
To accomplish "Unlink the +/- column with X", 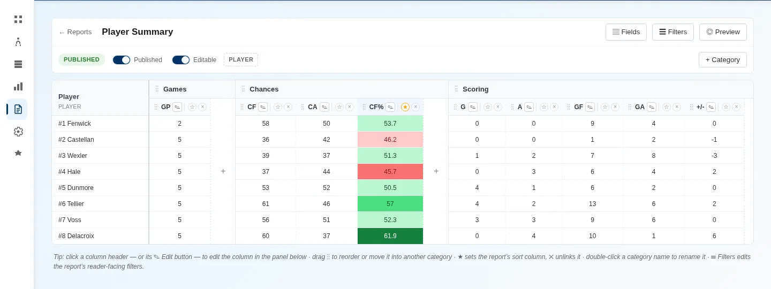I will point(736,107).
